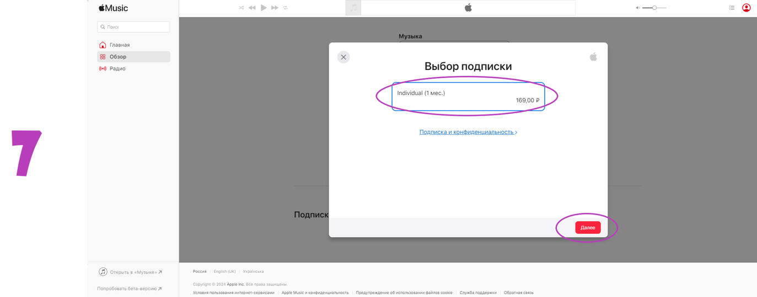
Task: Select the Россия region link
Action: pyautogui.click(x=200, y=271)
